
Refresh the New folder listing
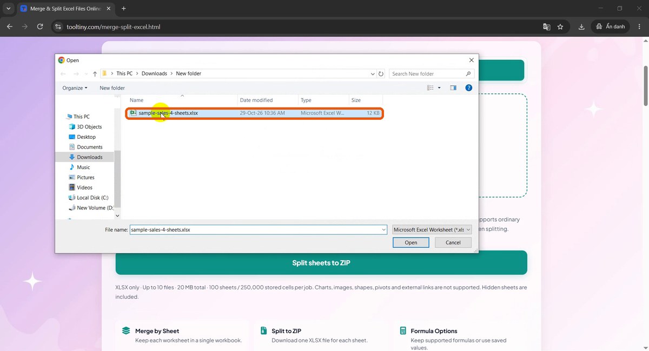381,73
